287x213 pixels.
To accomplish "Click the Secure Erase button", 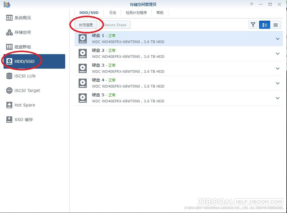I will point(115,25).
